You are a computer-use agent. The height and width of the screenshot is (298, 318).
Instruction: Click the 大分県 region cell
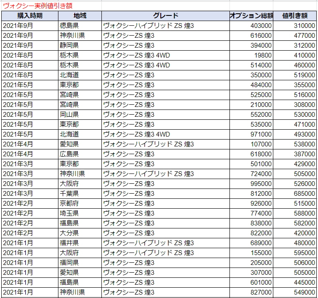(x=80, y=233)
